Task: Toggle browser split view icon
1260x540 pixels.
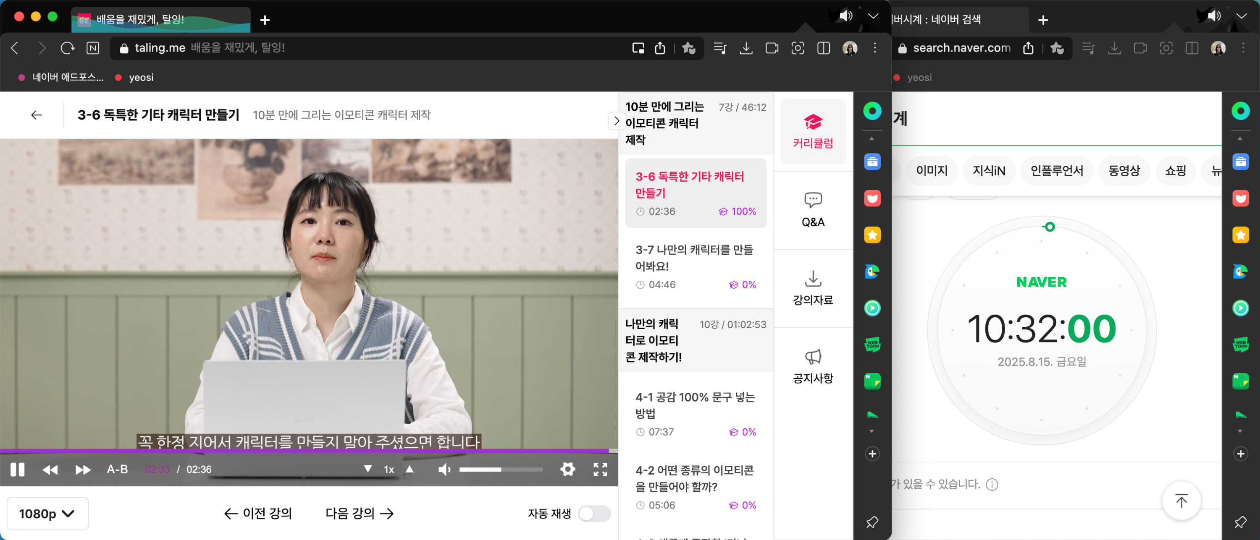Action: pyautogui.click(x=824, y=48)
